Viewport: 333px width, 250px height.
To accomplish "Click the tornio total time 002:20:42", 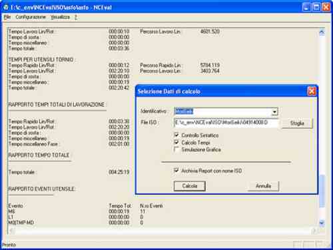I will (x=119, y=88).
